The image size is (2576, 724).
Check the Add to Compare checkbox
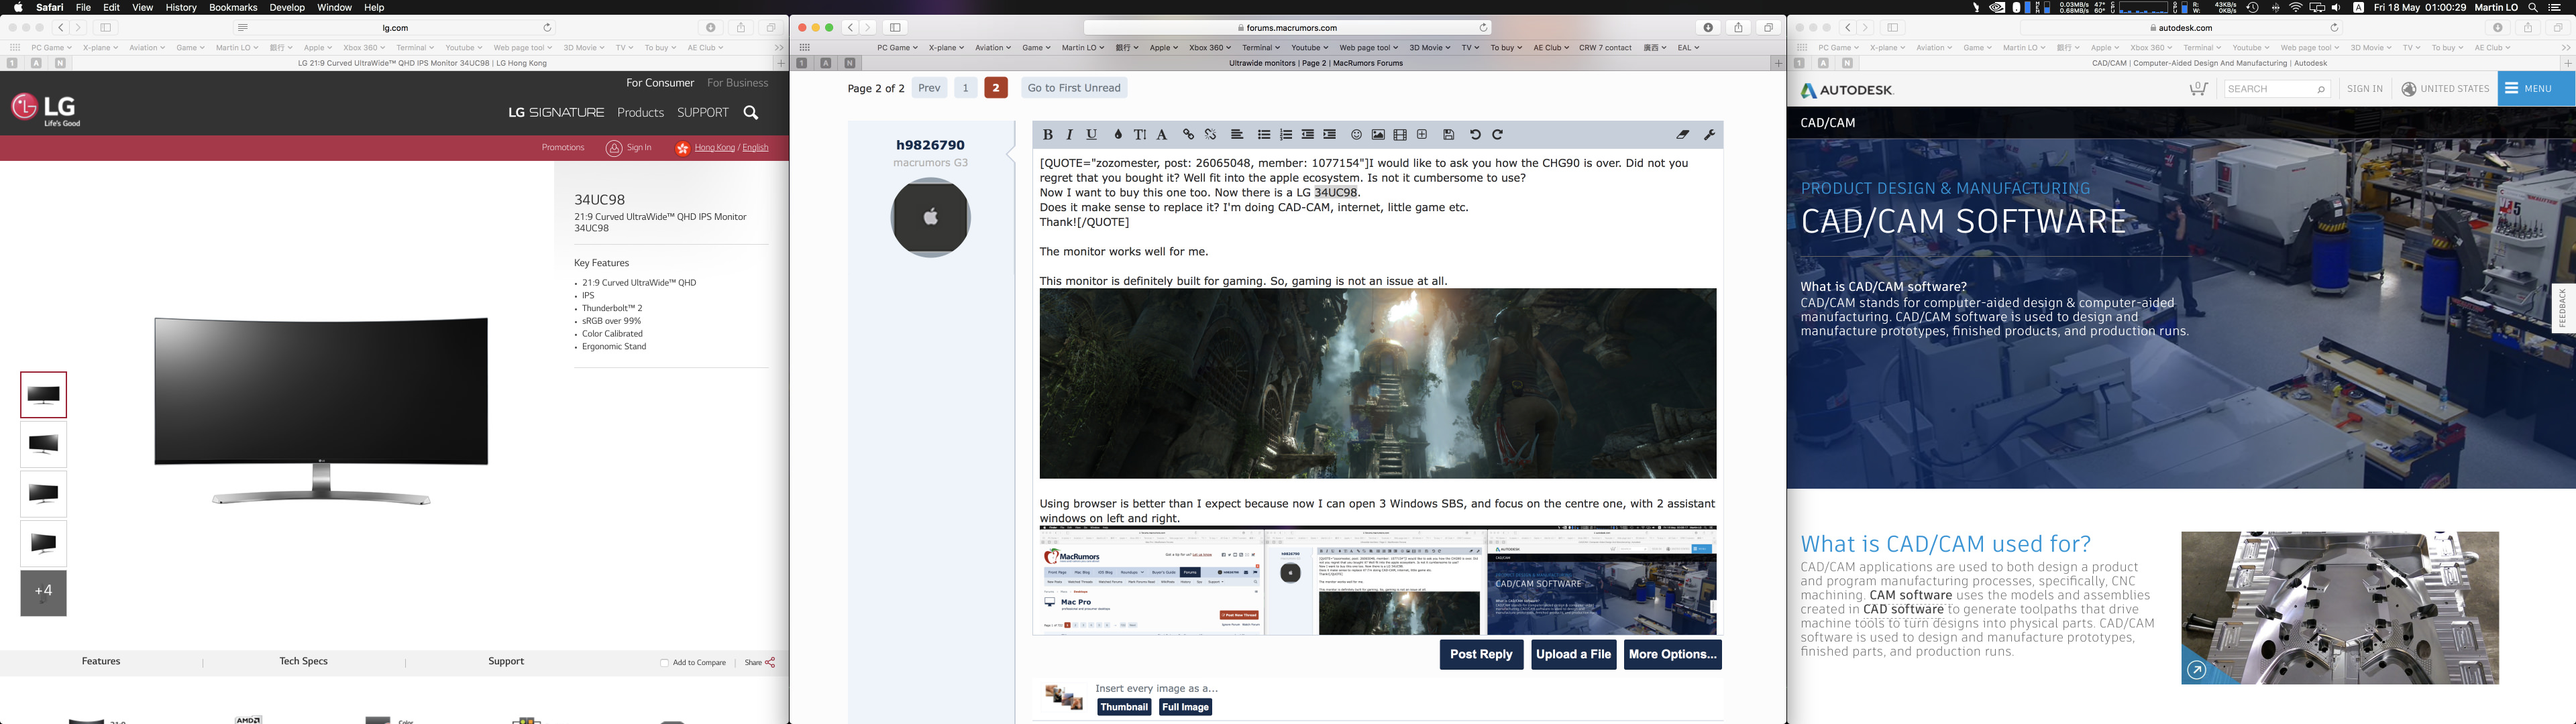coord(665,663)
